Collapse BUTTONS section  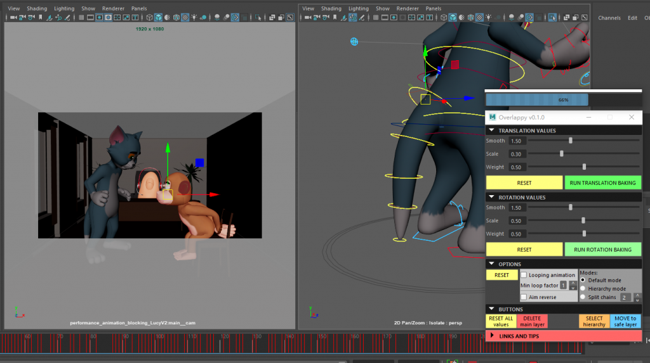click(x=492, y=309)
